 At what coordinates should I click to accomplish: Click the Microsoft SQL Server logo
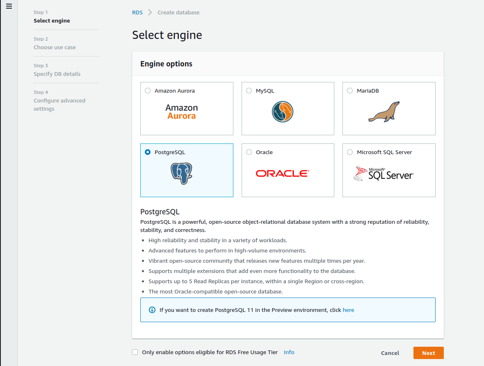tap(384, 173)
